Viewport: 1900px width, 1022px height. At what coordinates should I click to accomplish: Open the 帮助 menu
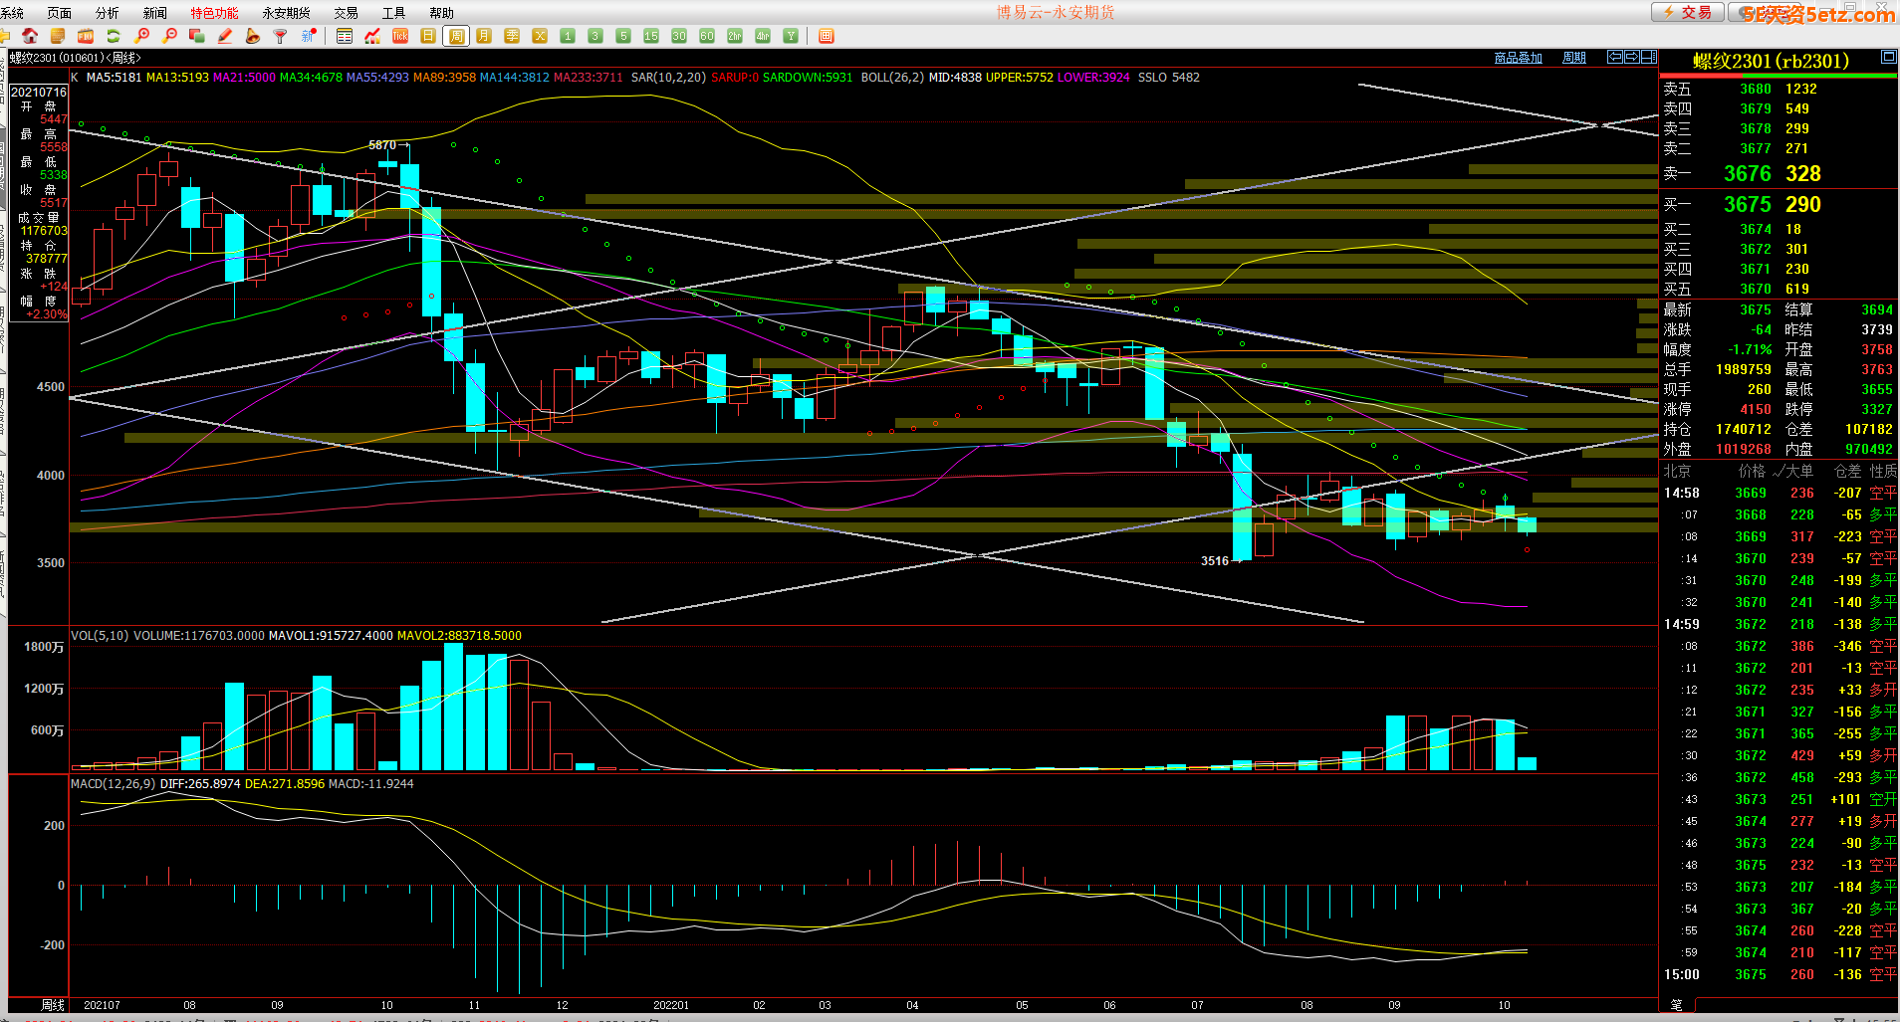coord(441,13)
